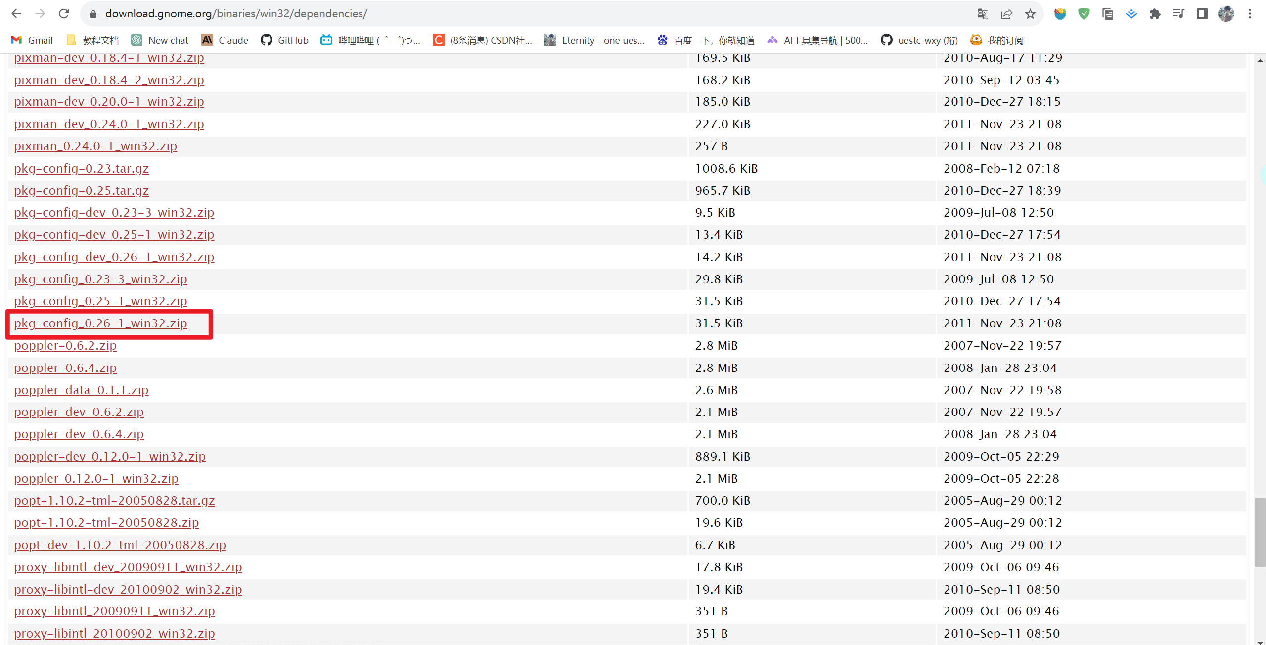The image size is (1266, 645).
Task: Open the share page icon
Action: pyautogui.click(x=1006, y=14)
